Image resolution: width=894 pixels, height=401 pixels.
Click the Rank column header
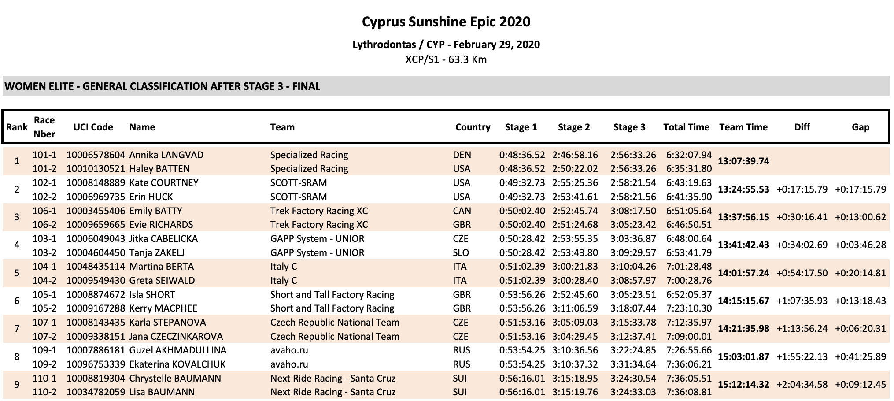coord(17,127)
